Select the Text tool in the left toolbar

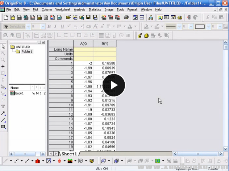click(x=3, y=107)
